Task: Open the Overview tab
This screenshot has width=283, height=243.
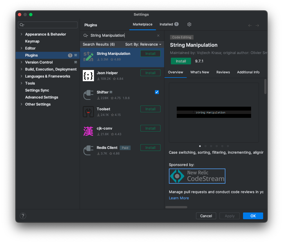Action: point(175,72)
